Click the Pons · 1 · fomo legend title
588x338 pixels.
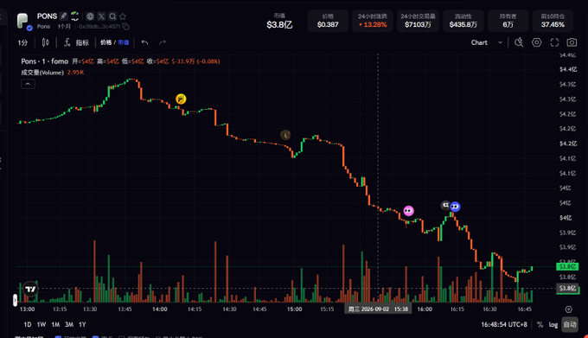(x=45, y=61)
